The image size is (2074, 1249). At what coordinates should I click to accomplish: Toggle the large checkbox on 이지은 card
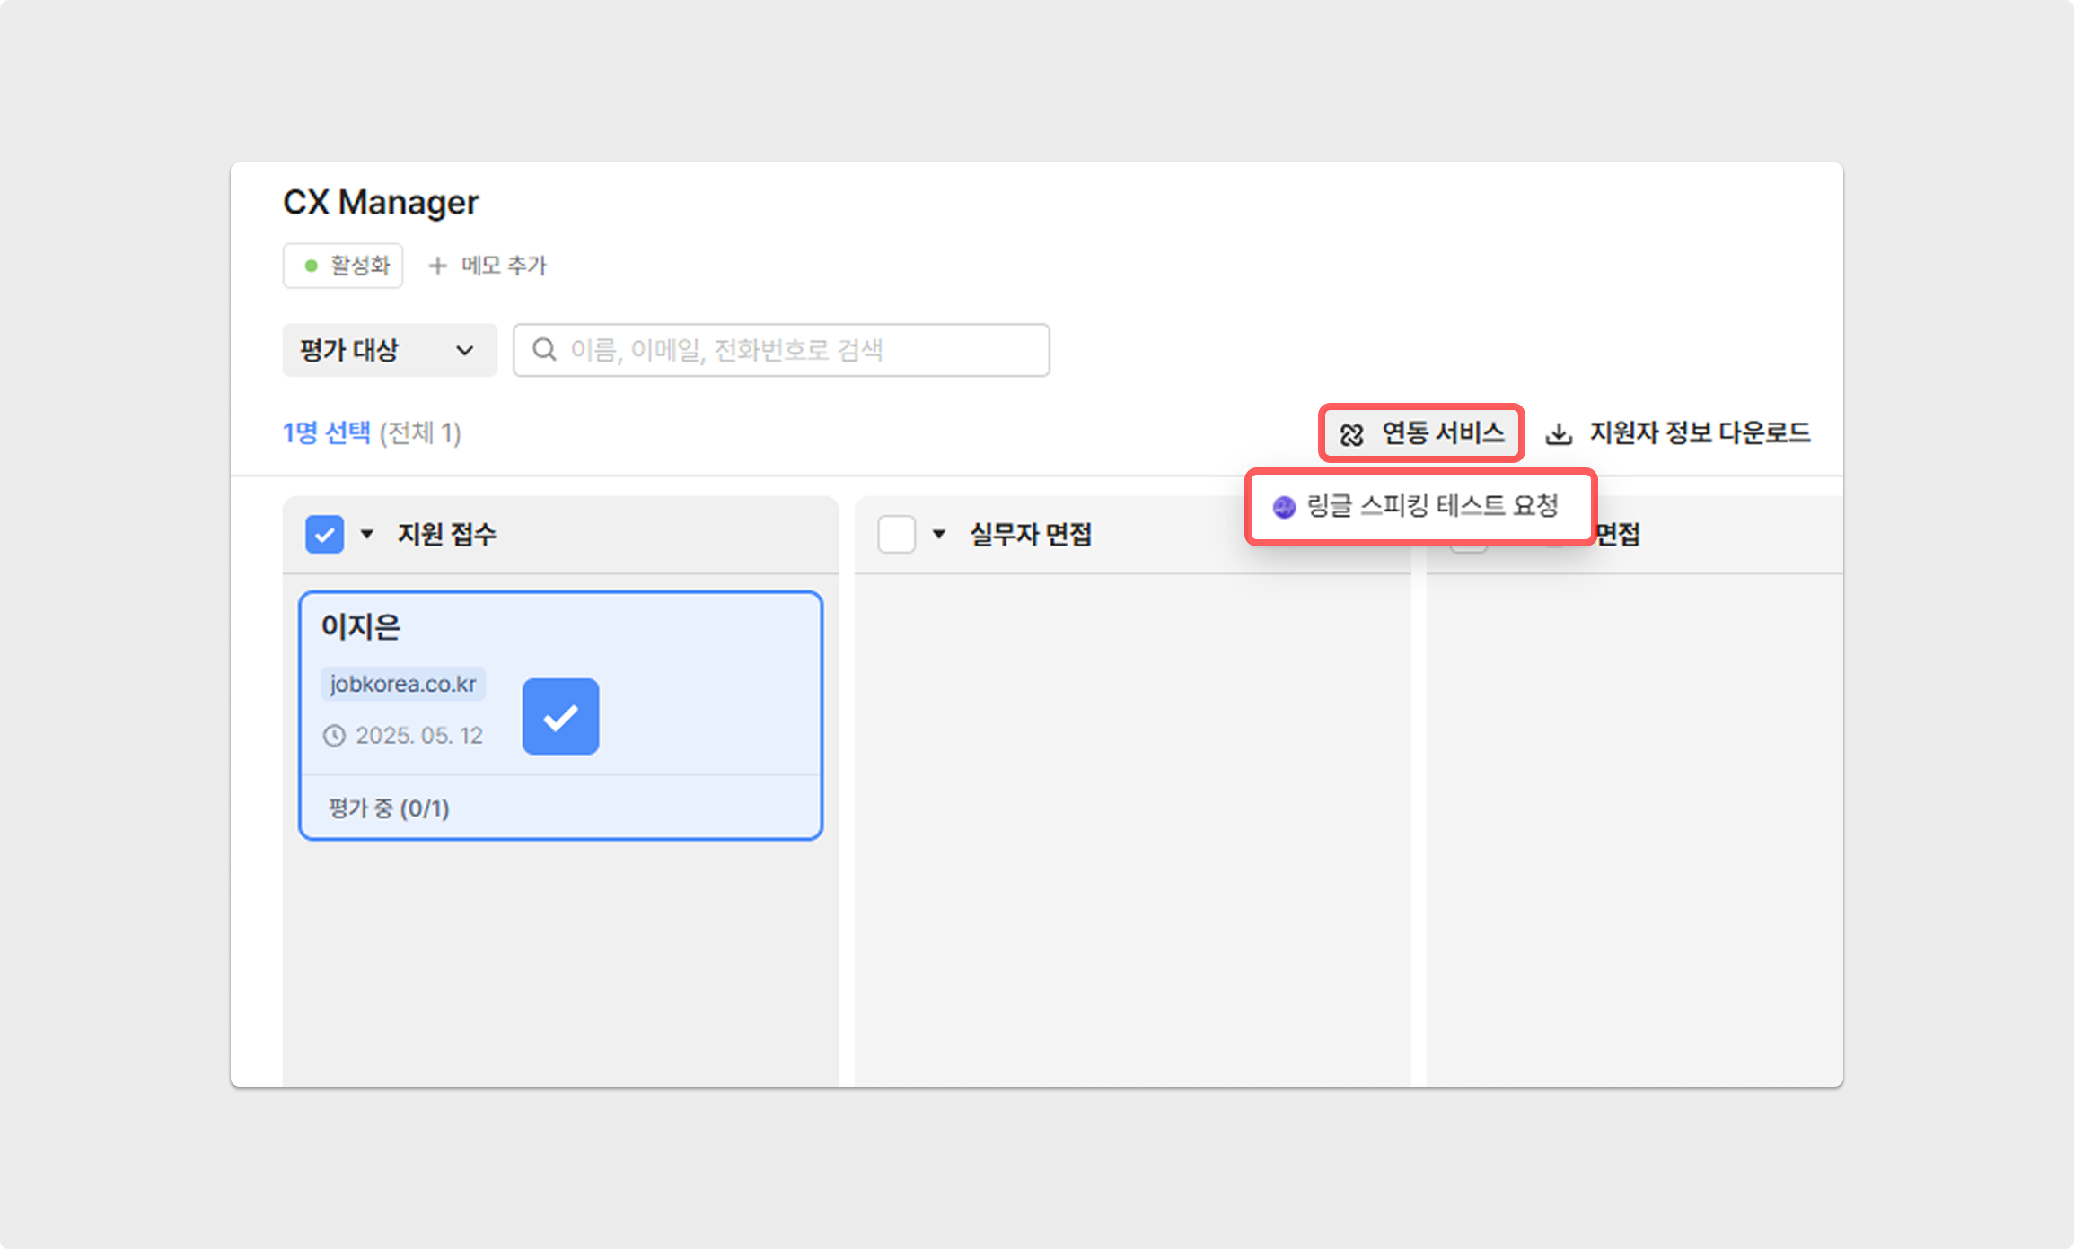(x=560, y=716)
